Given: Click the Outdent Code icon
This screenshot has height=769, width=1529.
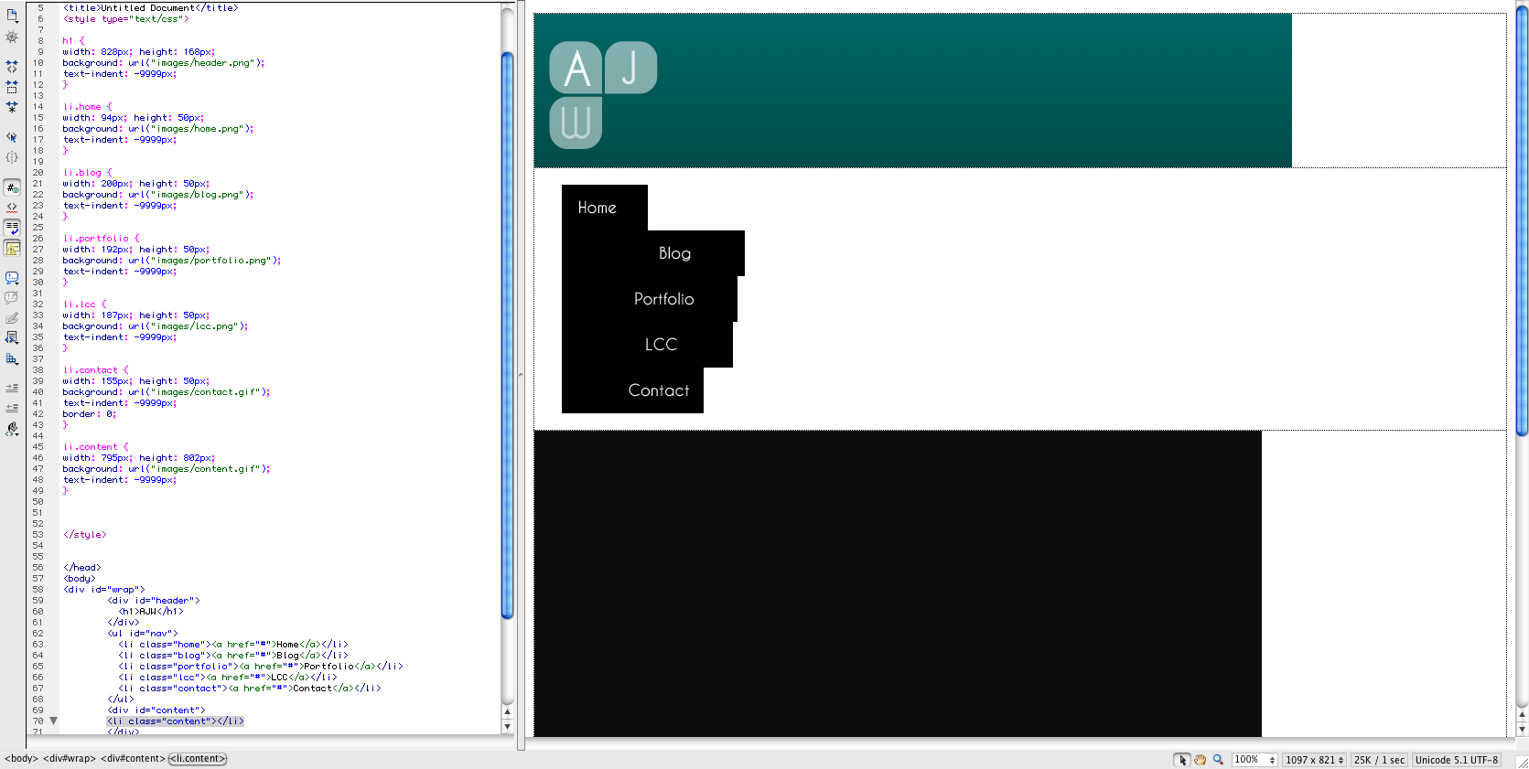Looking at the screenshot, I should (12, 409).
